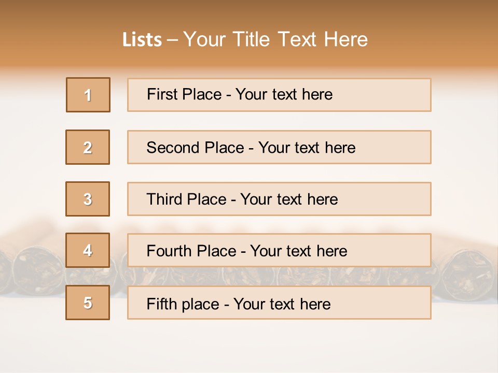498x373 pixels.
Task: Click the number 5 box
Action: 88,303
